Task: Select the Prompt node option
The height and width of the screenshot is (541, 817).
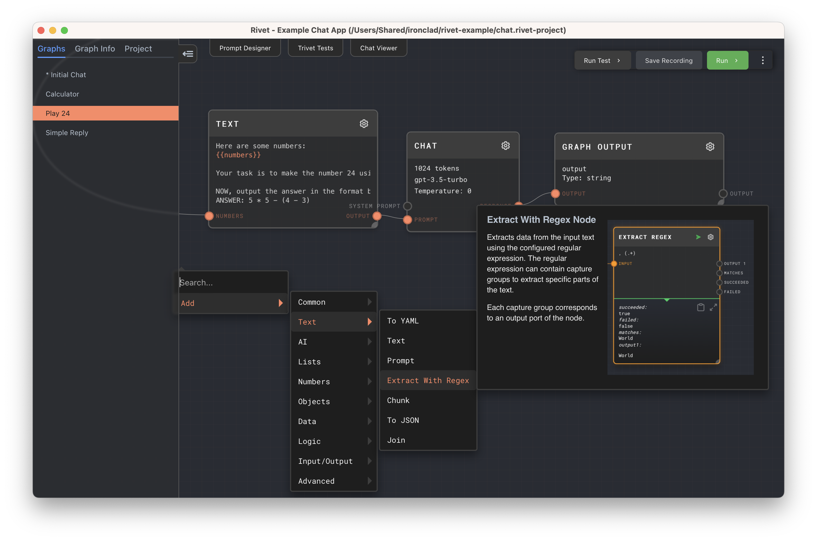Action: click(428, 361)
